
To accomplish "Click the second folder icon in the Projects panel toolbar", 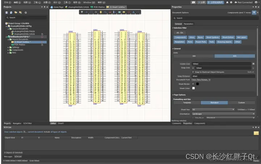I will (21, 13).
